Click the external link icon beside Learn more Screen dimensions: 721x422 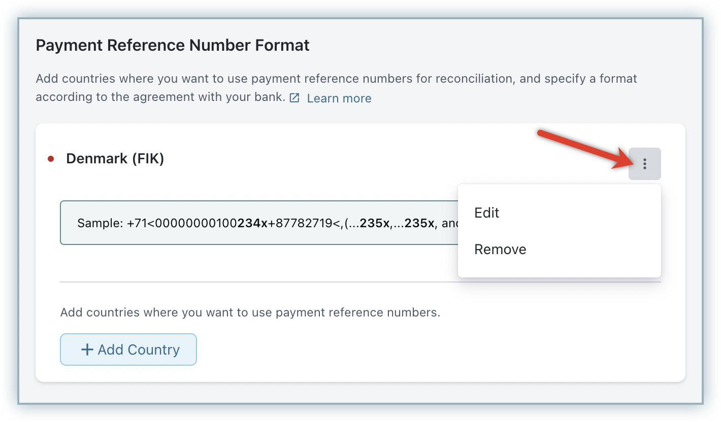[x=294, y=98]
